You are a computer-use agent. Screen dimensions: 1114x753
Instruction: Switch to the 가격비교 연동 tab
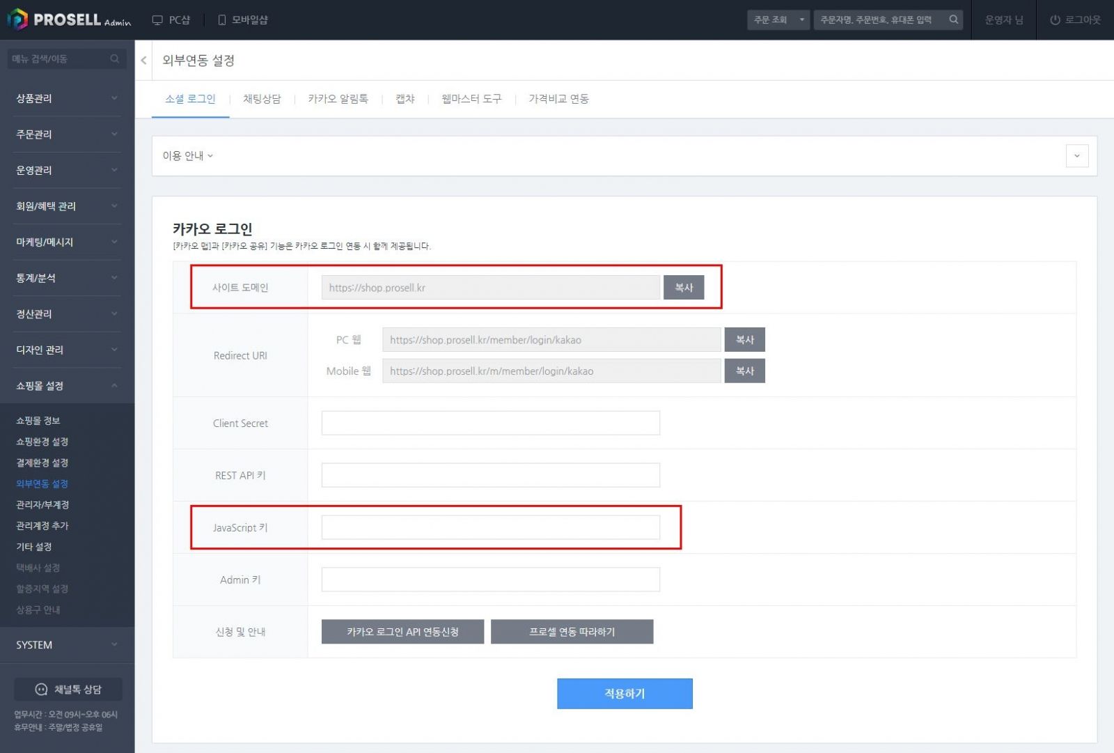[x=558, y=99]
